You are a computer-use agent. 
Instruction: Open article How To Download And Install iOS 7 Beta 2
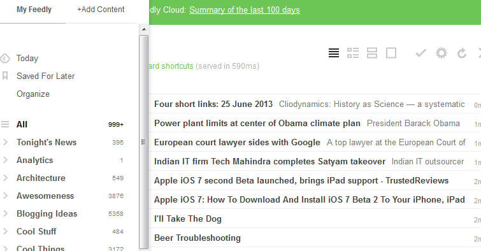pos(310,199)
